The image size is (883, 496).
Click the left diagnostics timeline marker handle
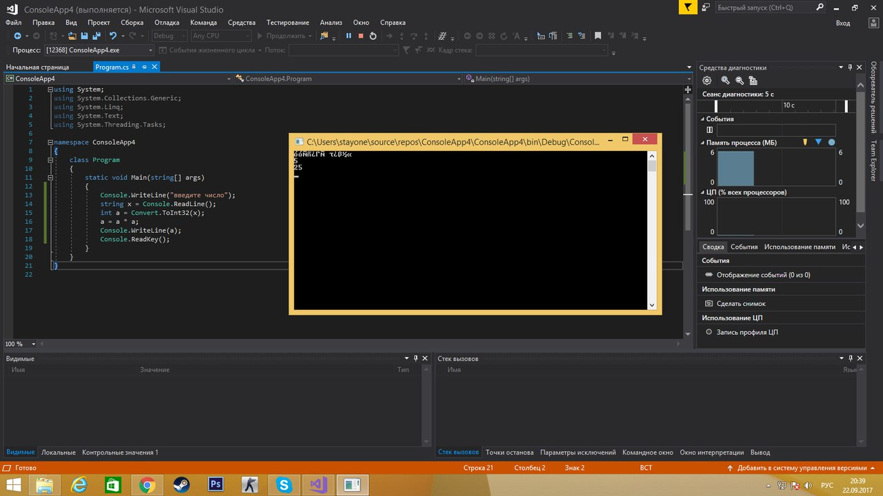click(716, 106)
